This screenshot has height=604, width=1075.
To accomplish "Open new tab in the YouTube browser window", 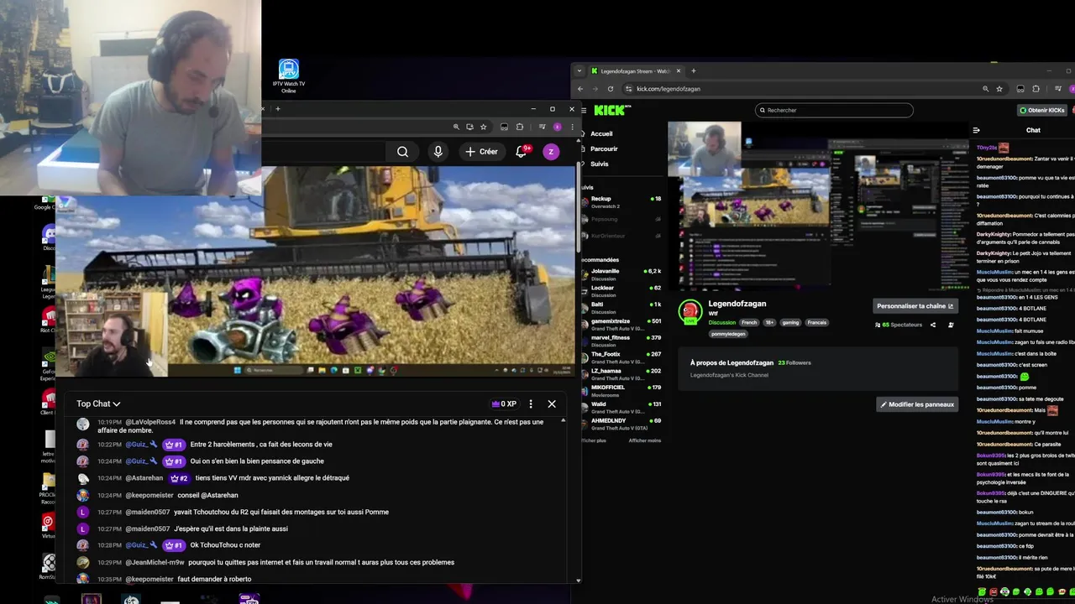I will (x=277, y=108).
